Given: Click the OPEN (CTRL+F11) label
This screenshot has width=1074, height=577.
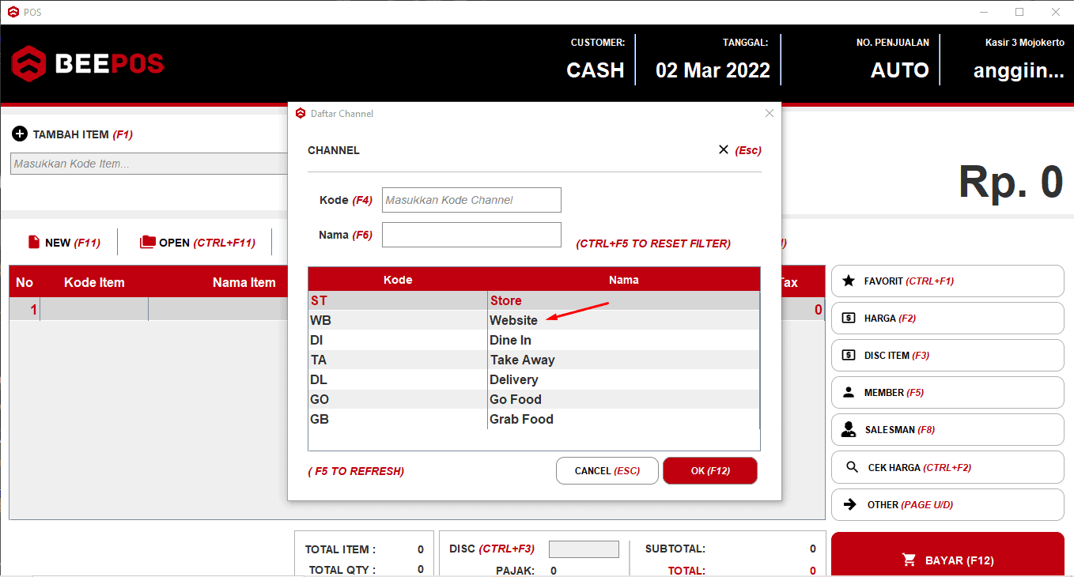Looking at the screenshot, I should click(x=207, y=243).
